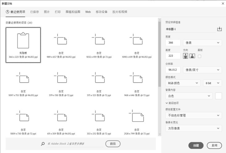Image resolution: width=226 pixels, height=153 pixels.
Task: Switch to the 移动设备 tab
Action: (102, 12)
